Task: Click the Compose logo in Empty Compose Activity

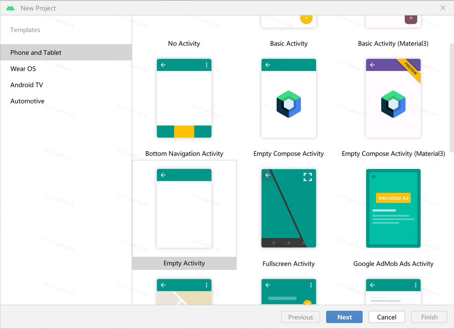Action: click(289, 104)
